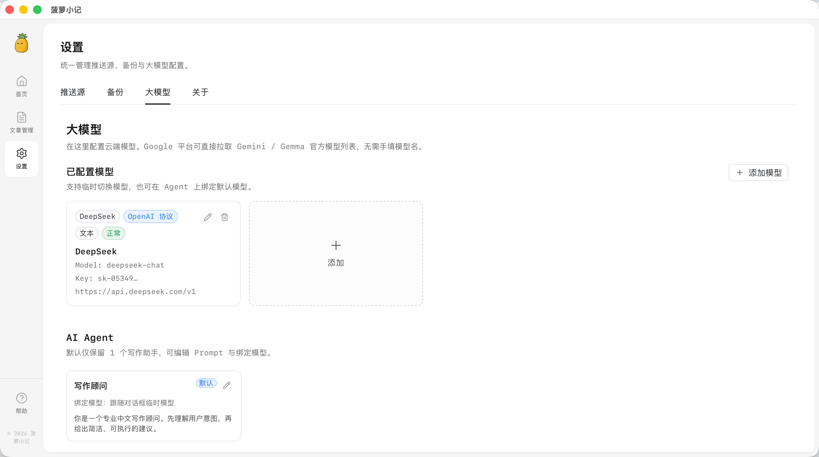Click the 默认 badge on 写作顾问

(206, 383)
